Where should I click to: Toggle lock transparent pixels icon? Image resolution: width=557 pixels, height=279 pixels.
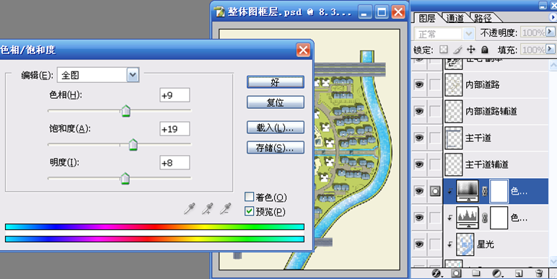tap(443, 49)
